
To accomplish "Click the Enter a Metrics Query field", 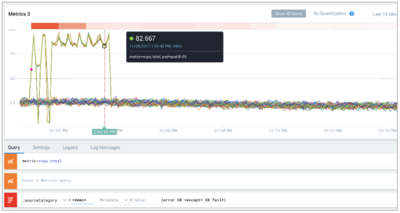I will (207, 181).
